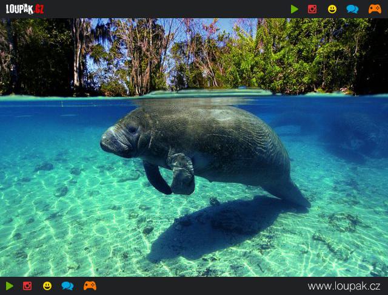Viewport: 388px width, 295px height.
Task: Click the manatee's head in the picture
Action: 121,137
